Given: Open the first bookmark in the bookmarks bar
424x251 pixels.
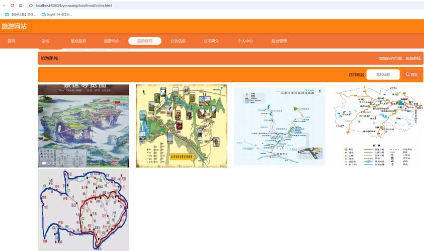Looking at the screenshot, I should pos(20,15).
